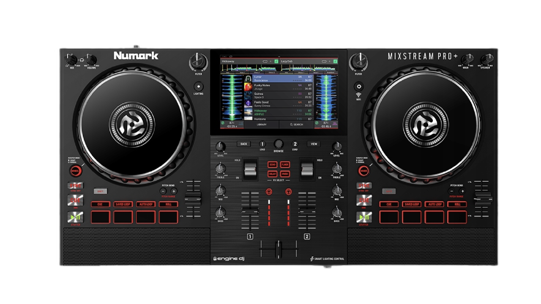Trigger the left deck pad below ROLL
The width and height of the screenshot is (541, 304).
pyautogui.click(x=169, y=217)
